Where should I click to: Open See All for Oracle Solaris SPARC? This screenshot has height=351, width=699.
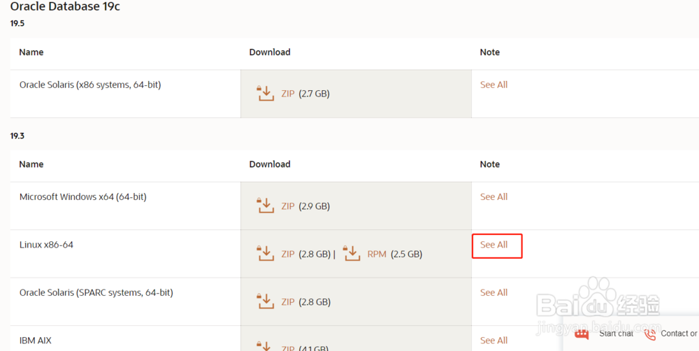tap(493, 293)
